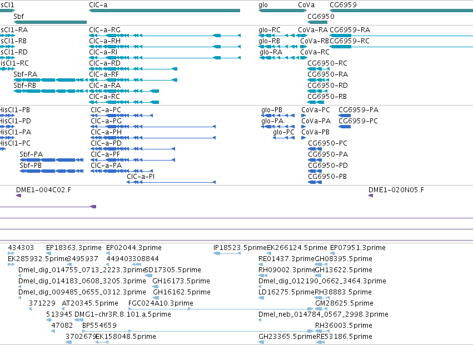Click CDS feature CIC-a-PH
473x345 pixels.
click(x=153, y=138)
